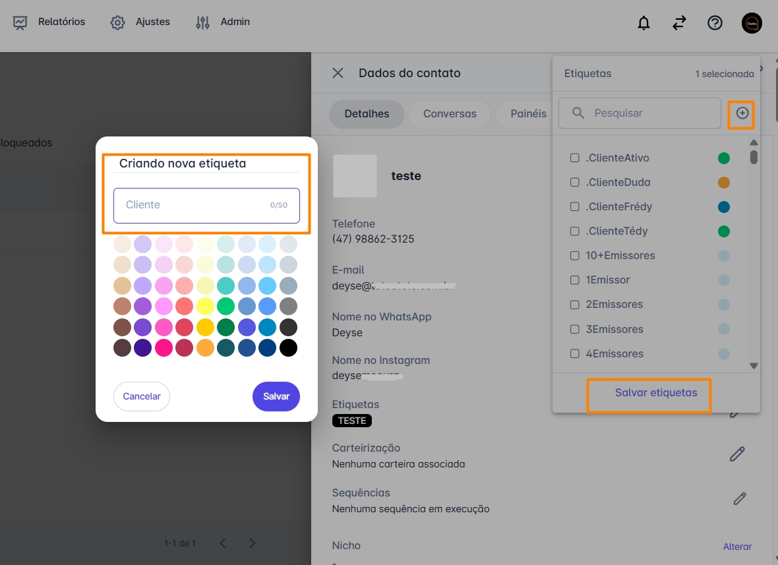Image resolution: width=778 pixels, height=565 pixels.
Task: Go to next page chevron
Action: [x=253, y=543]
